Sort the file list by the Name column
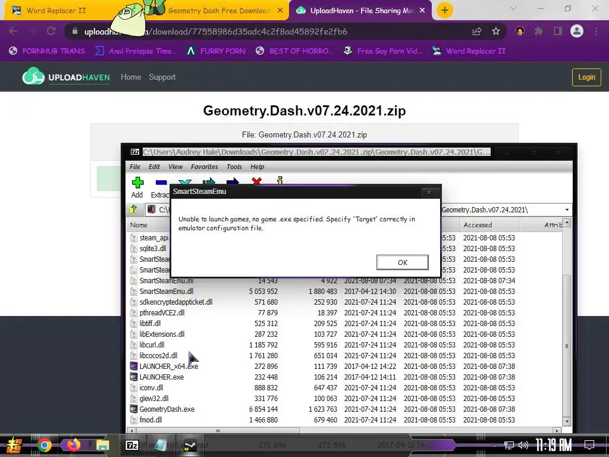 (139, 225)
